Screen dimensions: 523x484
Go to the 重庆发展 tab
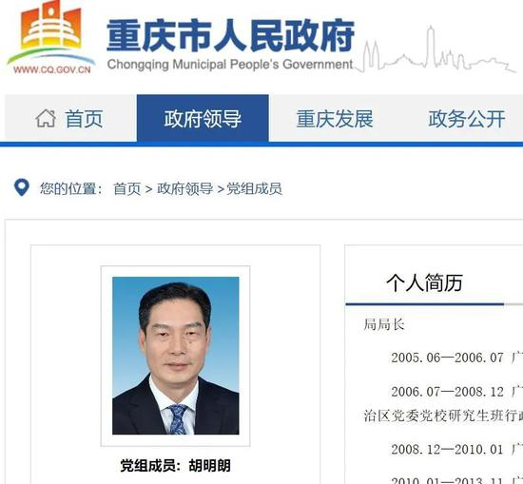pos(335,118)
